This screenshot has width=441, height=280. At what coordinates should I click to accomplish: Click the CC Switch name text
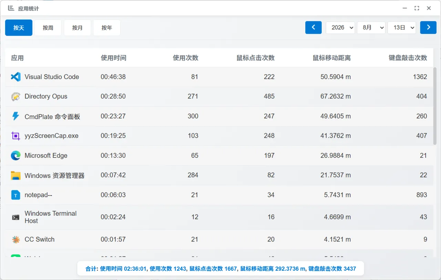tap(40, 239)
